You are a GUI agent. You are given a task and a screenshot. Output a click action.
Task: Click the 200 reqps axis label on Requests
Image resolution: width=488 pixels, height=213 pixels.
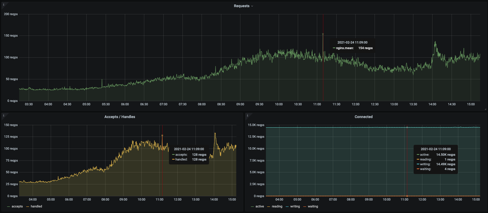click(x=11, y=14)
